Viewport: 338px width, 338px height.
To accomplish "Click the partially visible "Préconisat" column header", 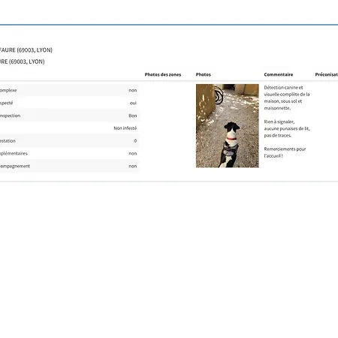I will click(x=327, y=74).
